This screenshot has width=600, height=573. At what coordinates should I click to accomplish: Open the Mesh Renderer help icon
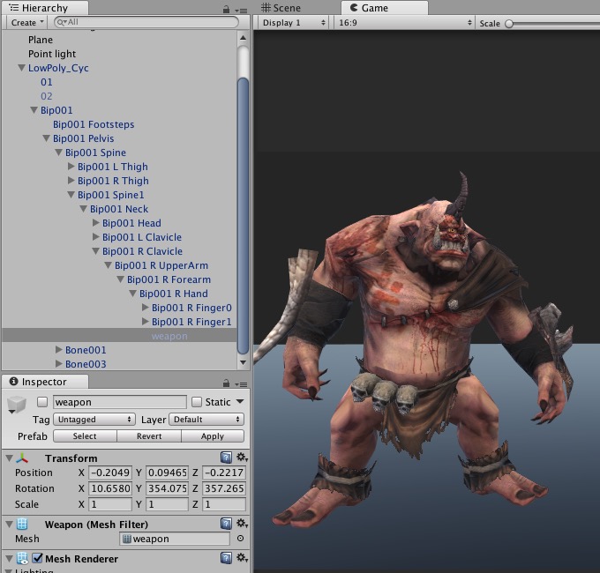tap(226, 558)
